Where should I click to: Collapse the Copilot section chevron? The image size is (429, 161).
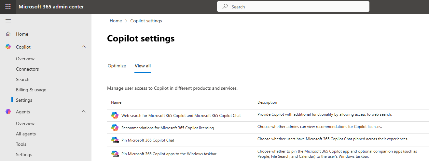(84, 47)
